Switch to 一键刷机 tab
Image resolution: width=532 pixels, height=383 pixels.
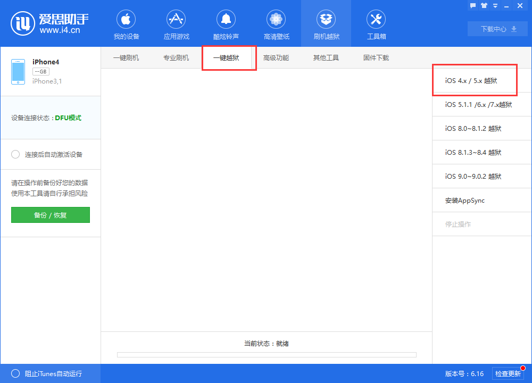[x=126, y=57]
